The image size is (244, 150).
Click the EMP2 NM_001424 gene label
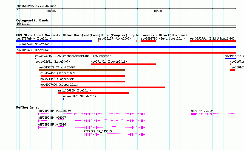click(x=202, y=111)
